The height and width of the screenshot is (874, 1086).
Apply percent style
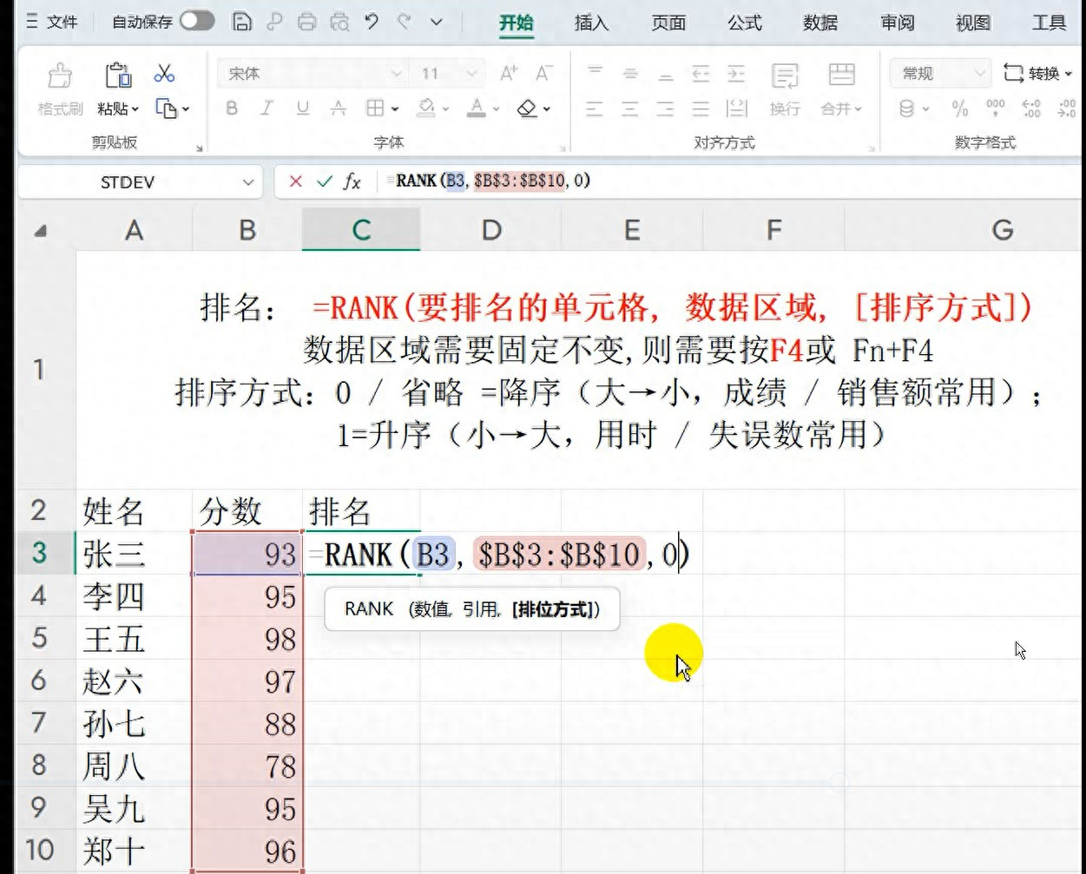pos(960,108)
